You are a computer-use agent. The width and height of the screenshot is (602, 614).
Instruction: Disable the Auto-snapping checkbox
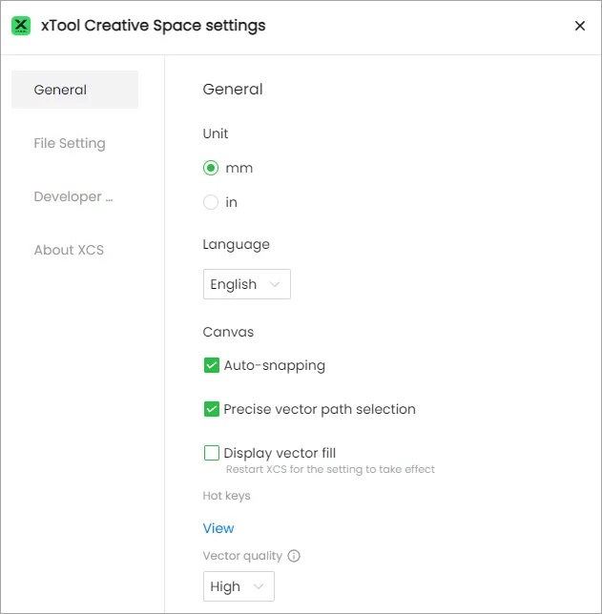pos(212,365)
